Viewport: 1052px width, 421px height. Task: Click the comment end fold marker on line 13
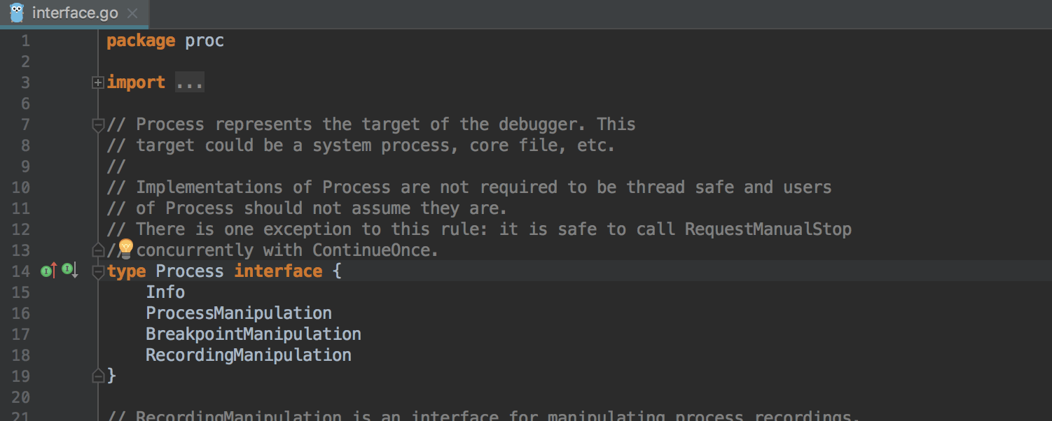98,250
